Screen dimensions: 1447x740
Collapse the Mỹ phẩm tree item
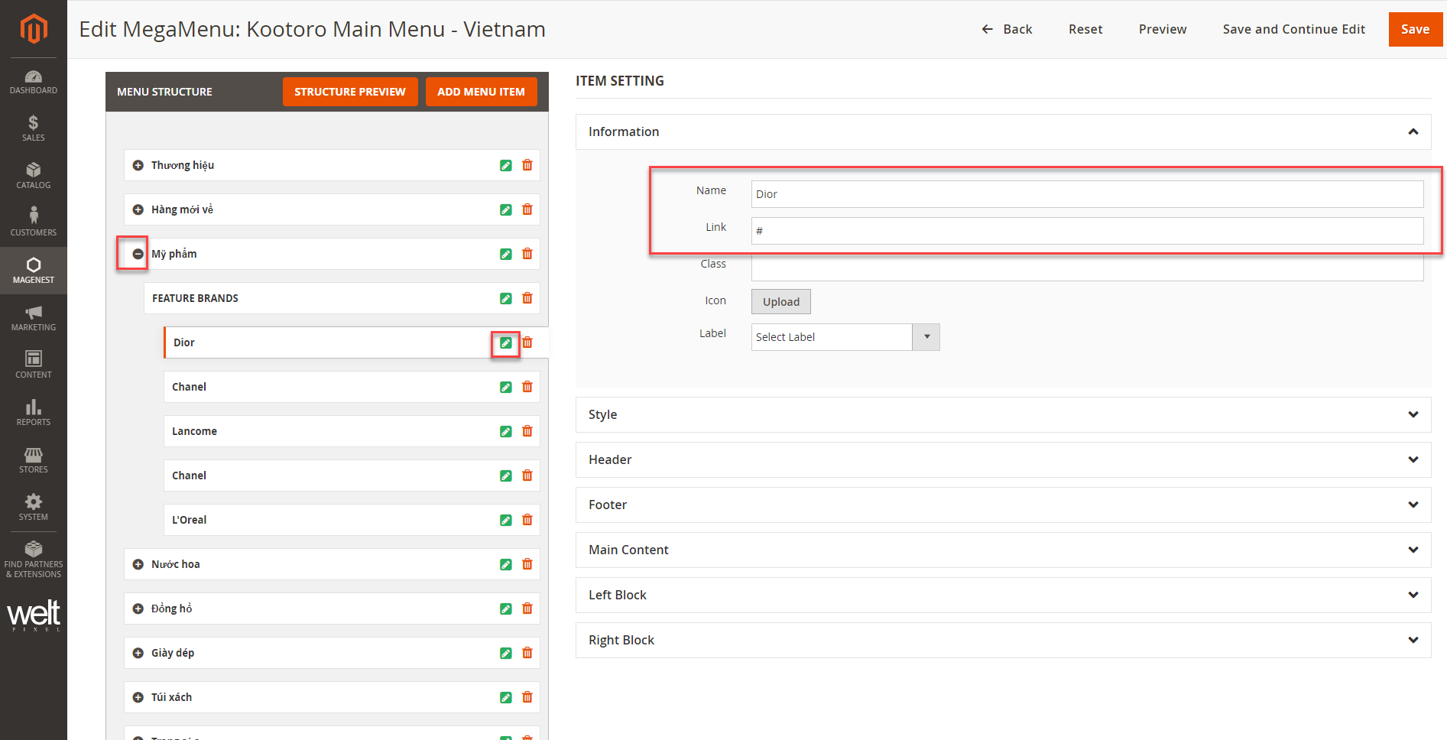(138, 254)
